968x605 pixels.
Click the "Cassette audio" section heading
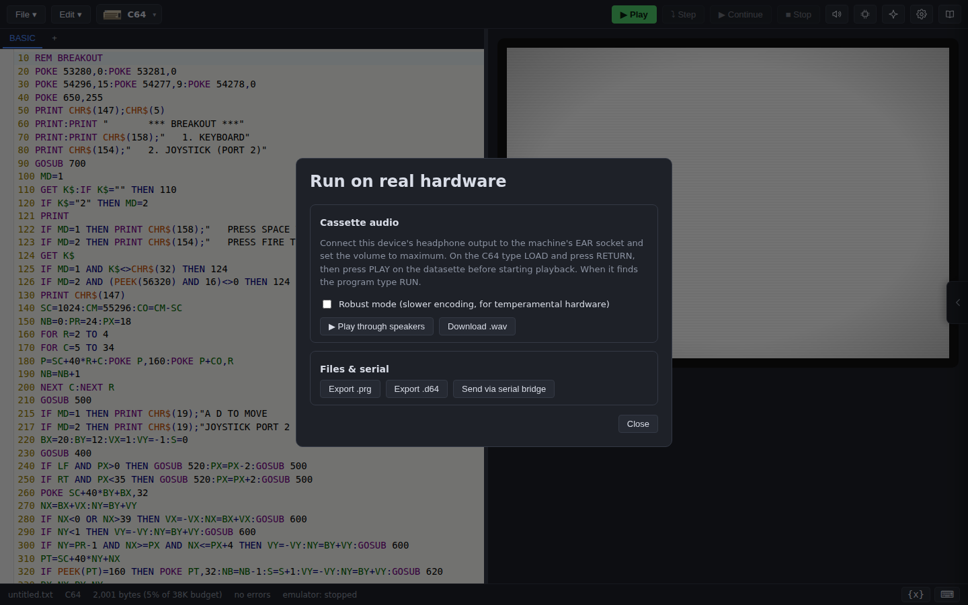359,223
